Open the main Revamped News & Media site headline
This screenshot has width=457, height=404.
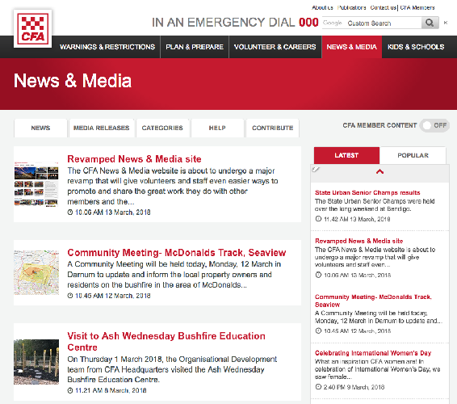pos(134,159)
